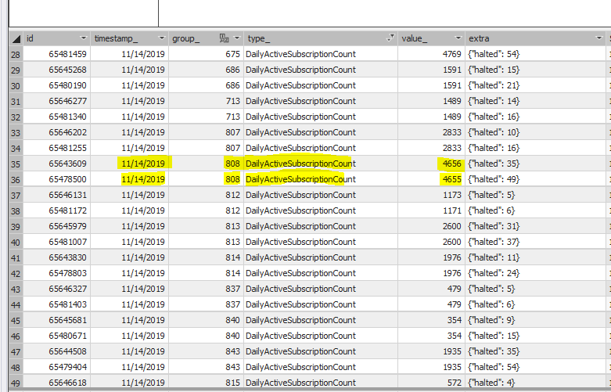The height and width of the screenshot is (392, 611).
Task: Open the type_ column sort dropdown arrow
Action: tap(390, 38)
